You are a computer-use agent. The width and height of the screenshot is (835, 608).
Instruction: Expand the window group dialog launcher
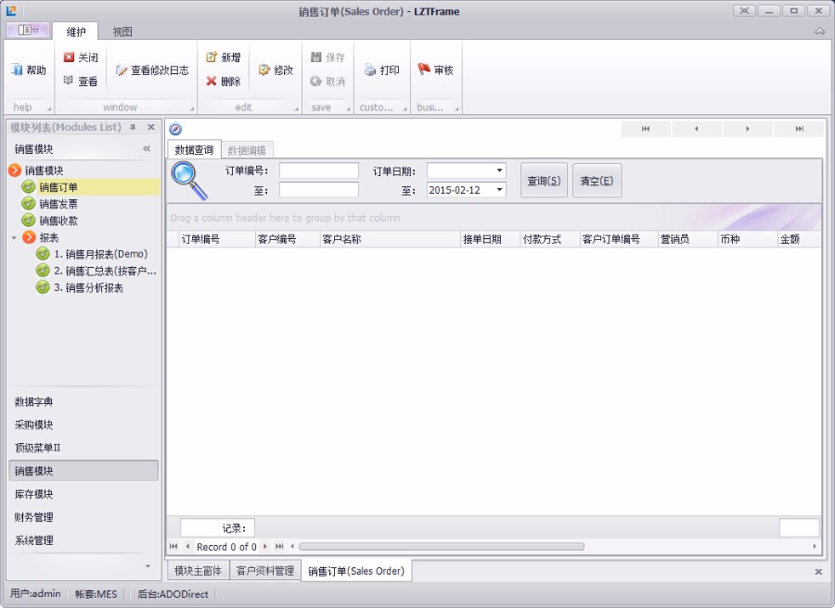point(192,109)
